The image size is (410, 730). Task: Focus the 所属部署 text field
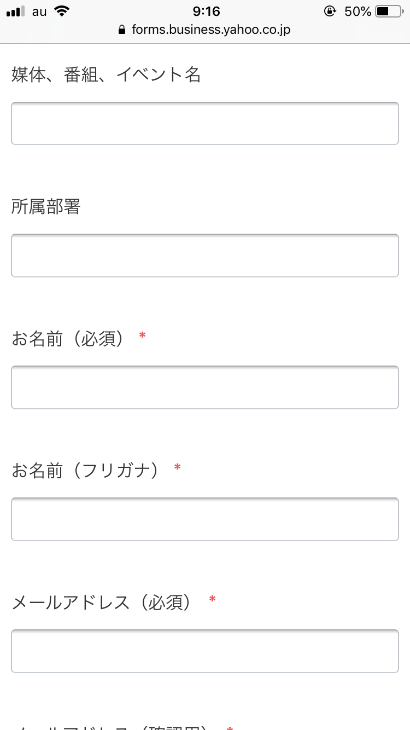click(x=205, y=256)
